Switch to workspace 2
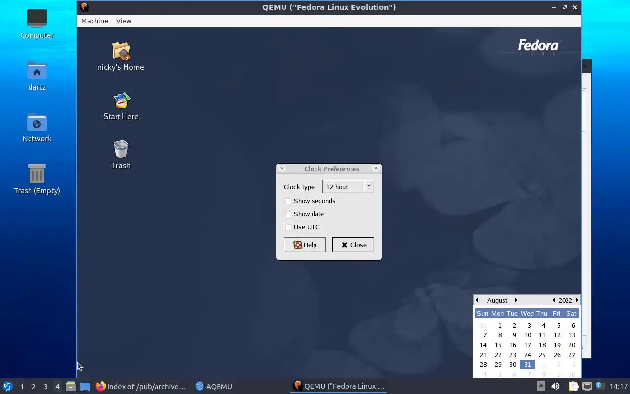630x394 pixels. tap(33, 387)
